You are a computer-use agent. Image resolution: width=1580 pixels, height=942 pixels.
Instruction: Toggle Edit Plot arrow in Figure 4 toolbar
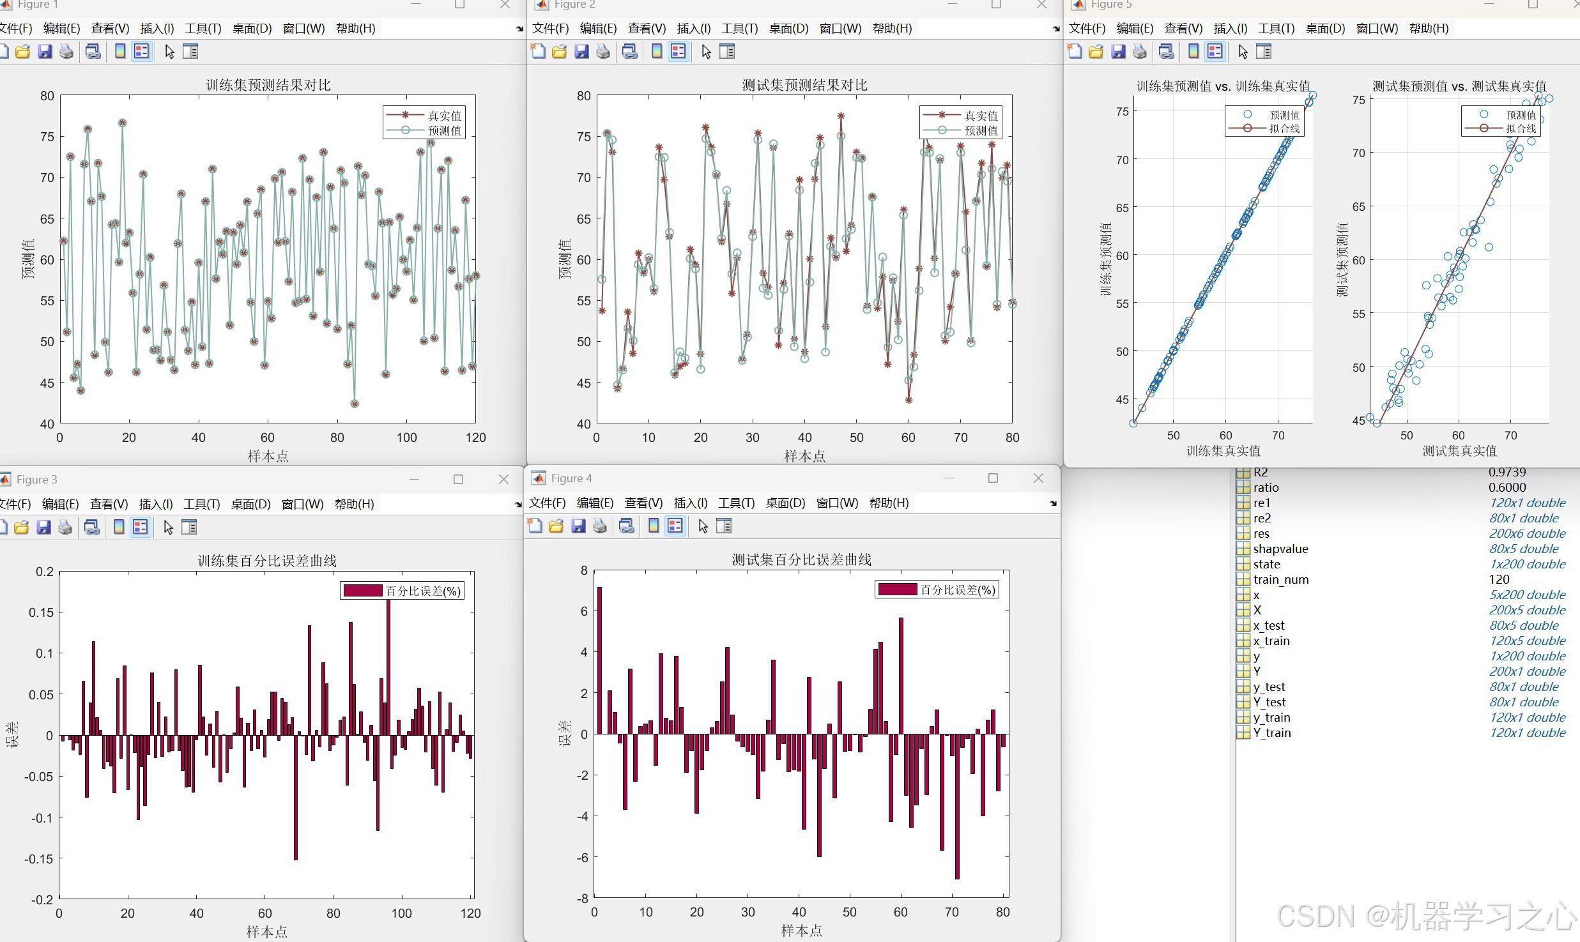pyautogui.click(x=703, y=526)
